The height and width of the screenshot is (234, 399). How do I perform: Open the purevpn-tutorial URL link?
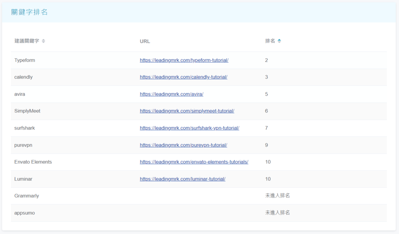click(x=184, y=145)
